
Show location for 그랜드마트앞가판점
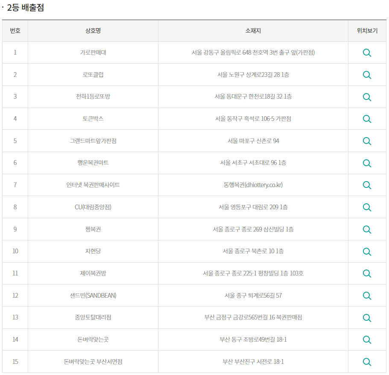tap(367, 141)
